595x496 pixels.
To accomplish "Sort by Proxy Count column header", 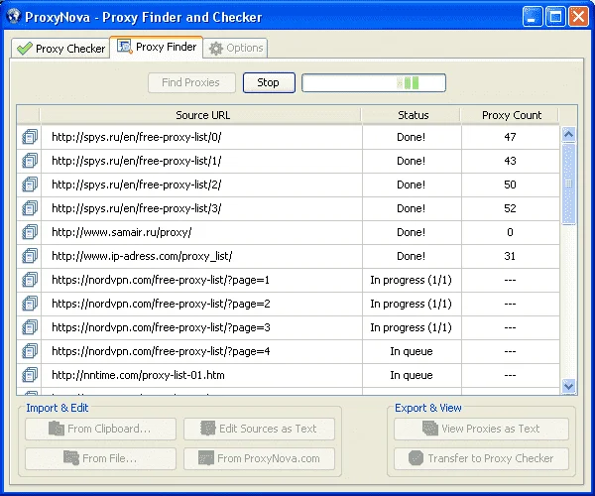I will [x=510, y=115].
